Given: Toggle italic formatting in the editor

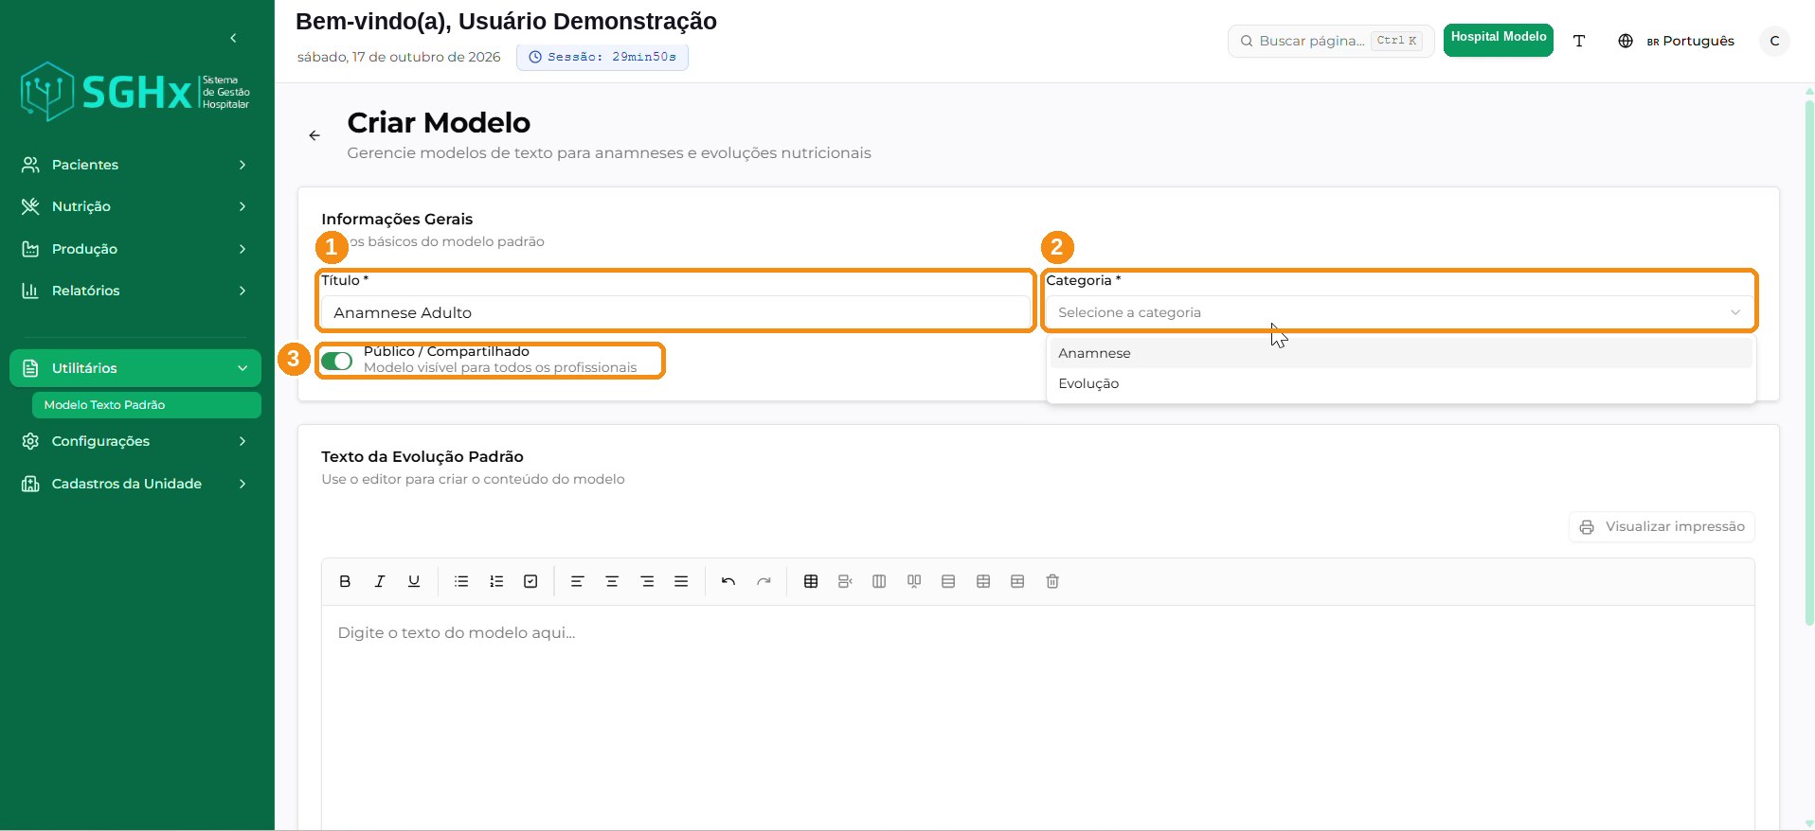Looking at the screenshot, I should [x=380, y=581].
